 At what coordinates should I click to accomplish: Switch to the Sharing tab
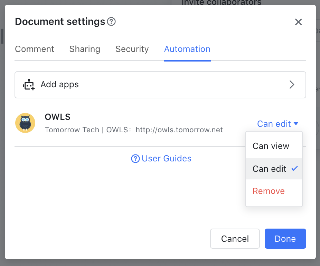[x=85, y=49]
